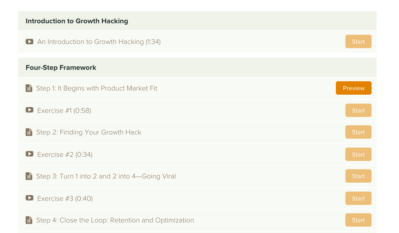
Task: Start Exercise #2 video
Action: pos(358,155)
